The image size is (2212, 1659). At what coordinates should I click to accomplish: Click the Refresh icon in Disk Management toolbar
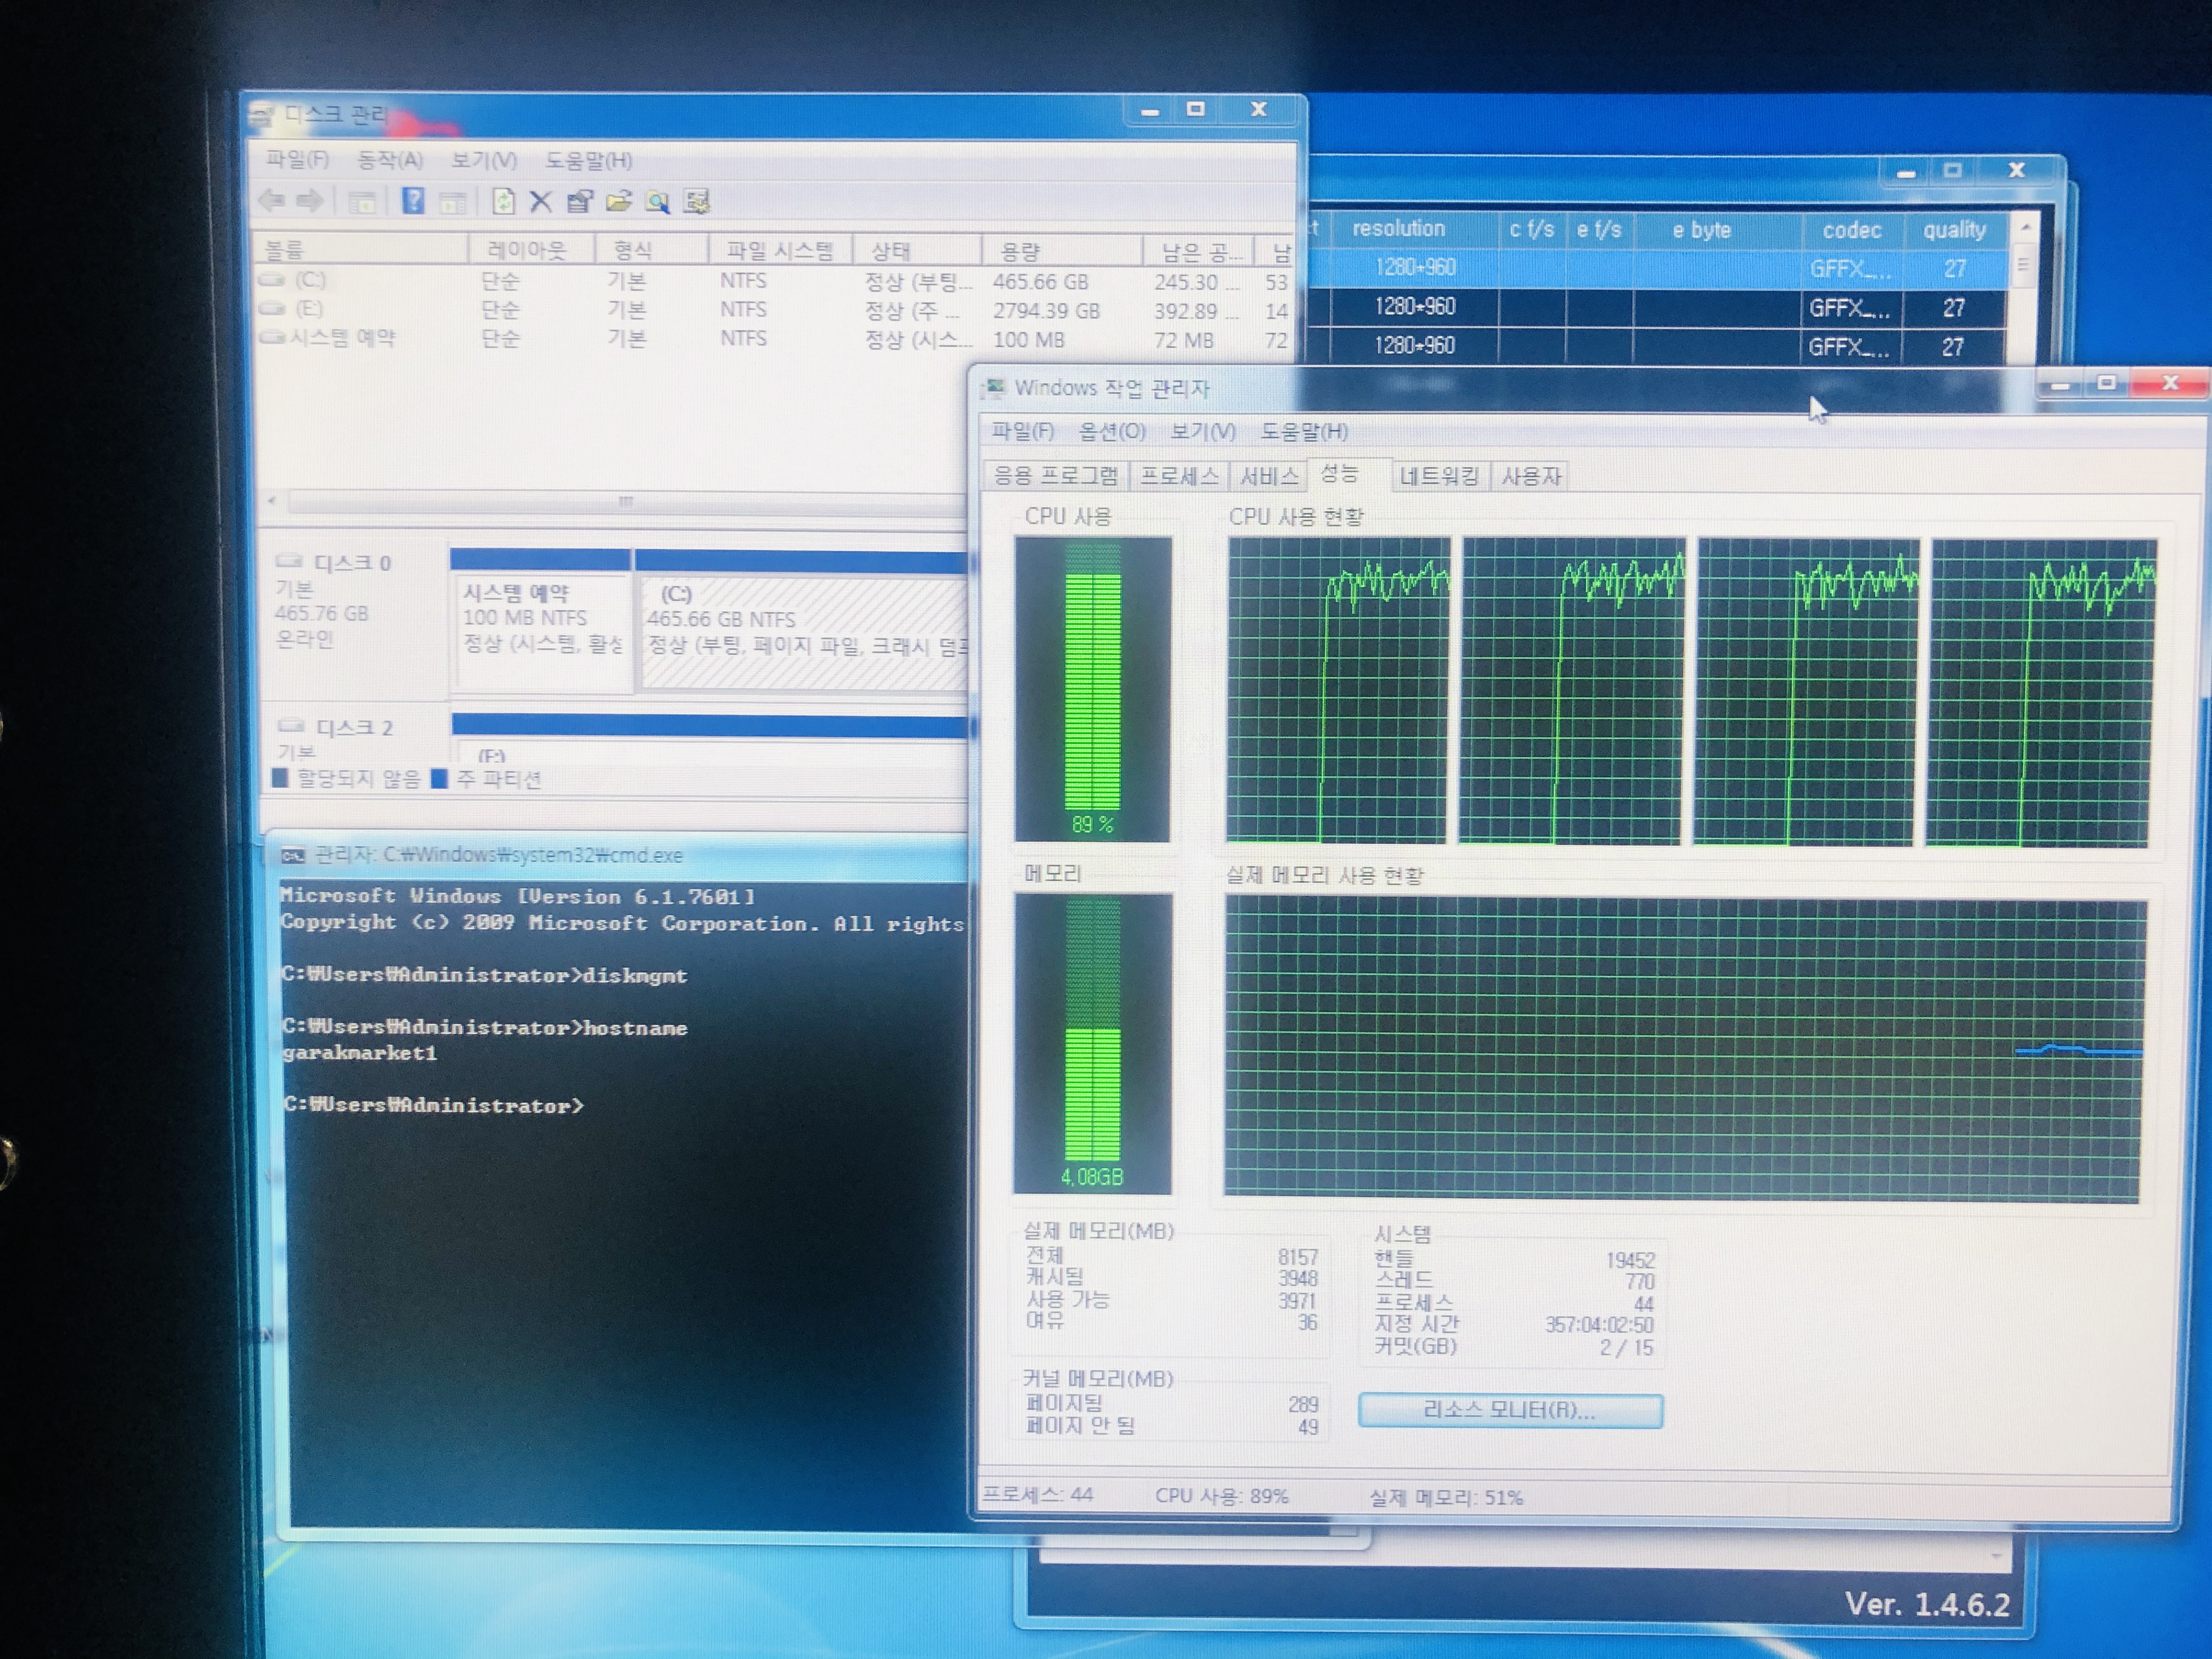point(503,202)
